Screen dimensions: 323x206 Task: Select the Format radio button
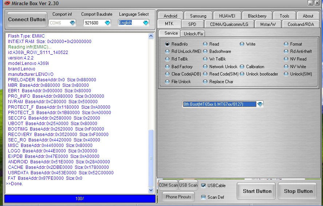pyautogui.click(x=286, y=44)
